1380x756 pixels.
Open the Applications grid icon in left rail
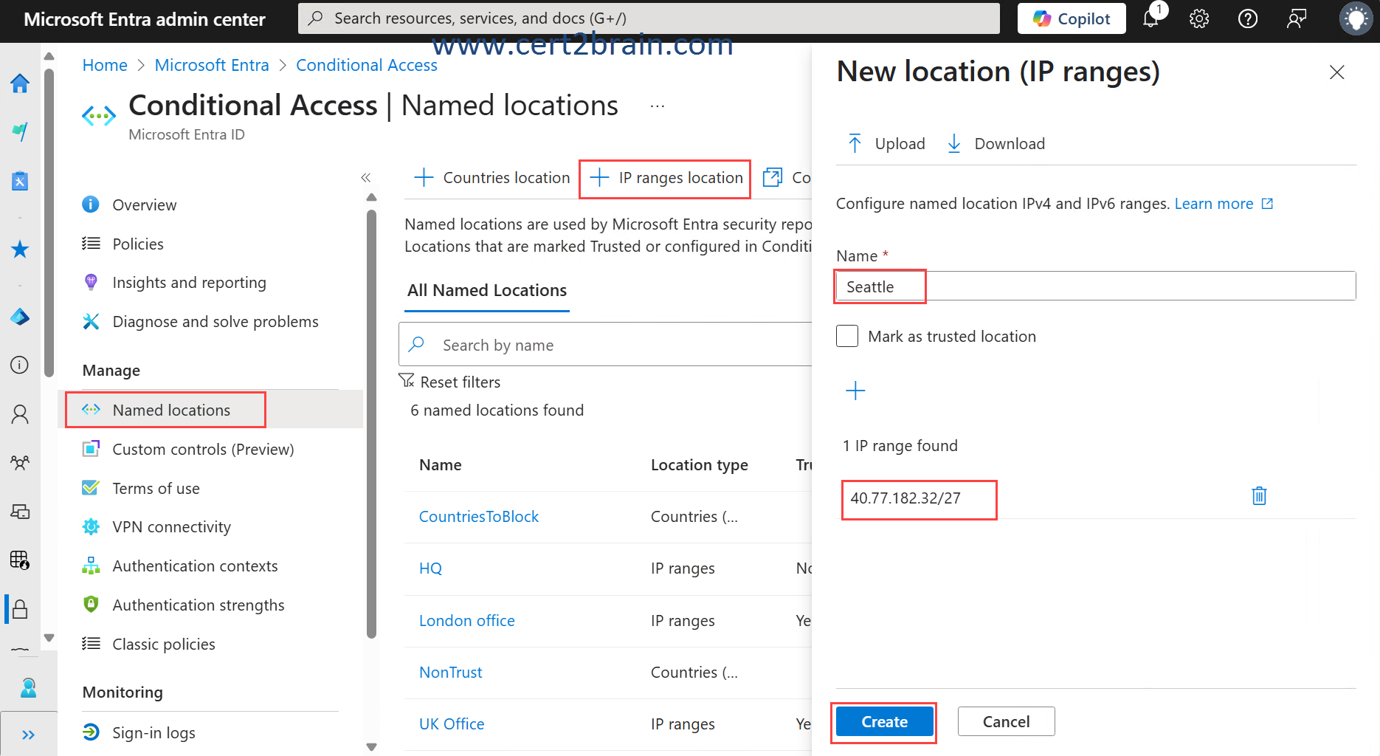coord(20,560)
